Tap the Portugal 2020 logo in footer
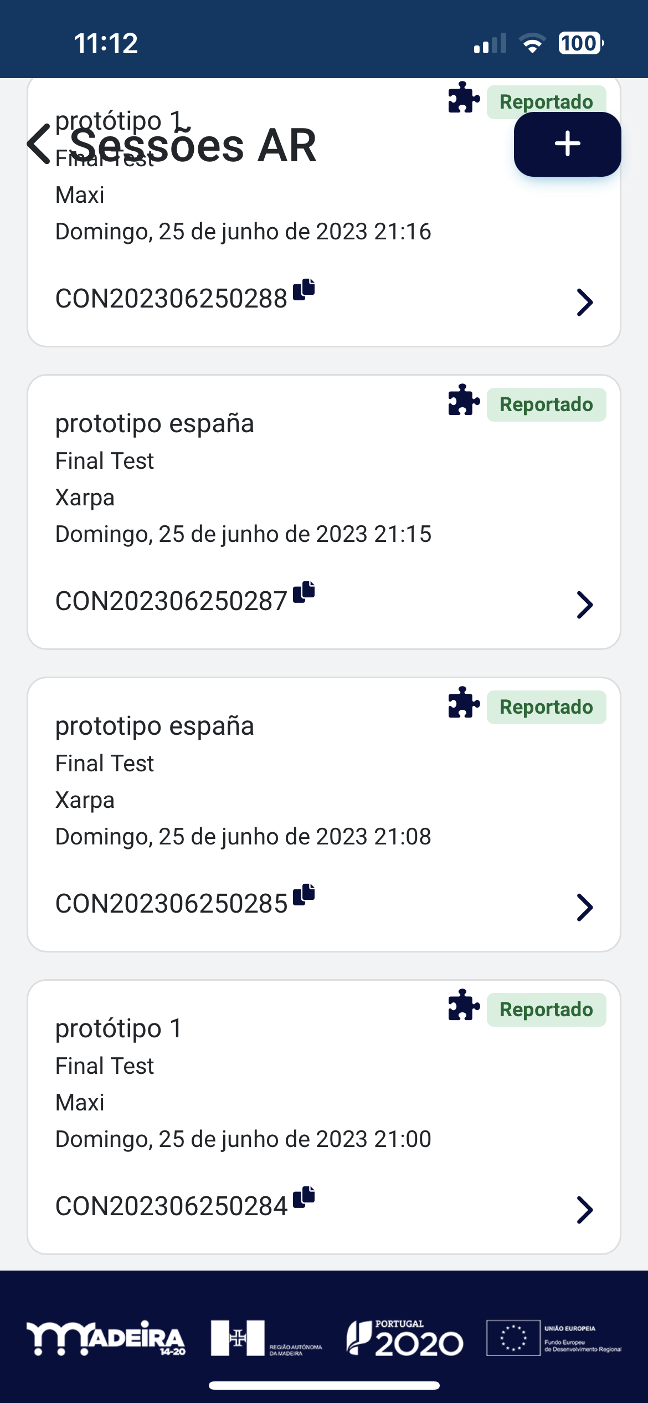 [404, 1338]
